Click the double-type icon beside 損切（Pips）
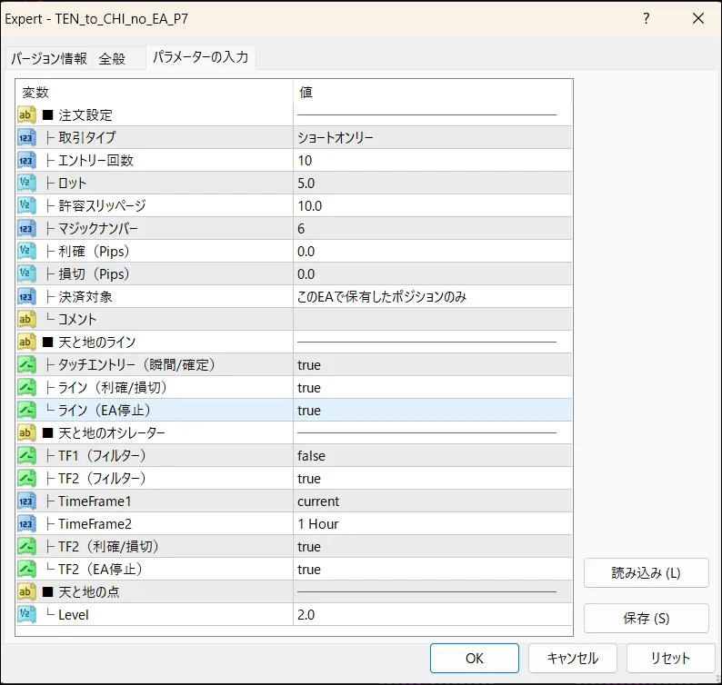The height and width of the screenshot is (685, 722). point(26,273)
